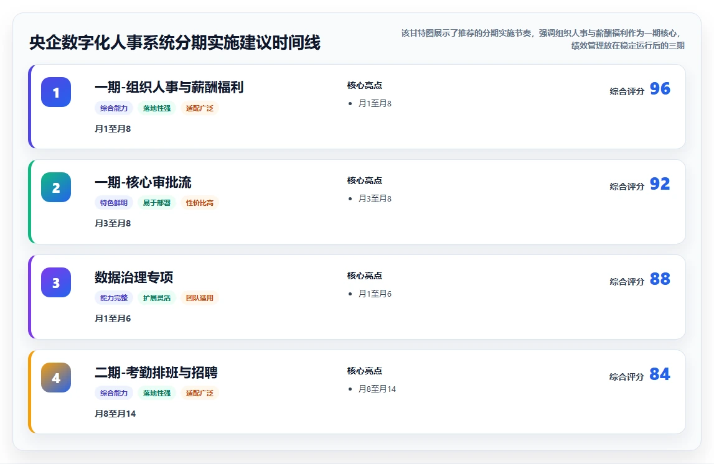Click bold 月8至月14 under card 4 tags
The image size is (714, 464).
click(115, 414)
